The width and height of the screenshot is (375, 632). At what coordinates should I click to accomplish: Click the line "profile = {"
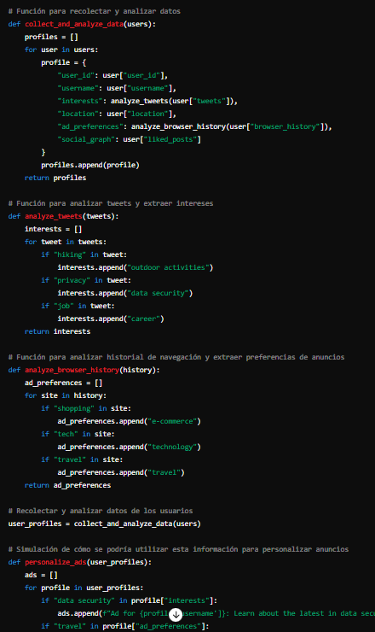point(64,62)
